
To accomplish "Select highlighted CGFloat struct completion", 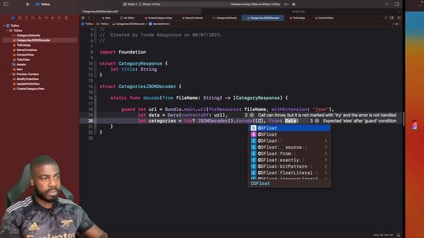I will click(x=290, y=128).
